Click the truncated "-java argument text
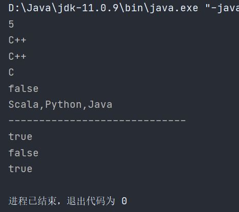The height and width of the screenshot is (212, 239). click(x=222, y=8)
